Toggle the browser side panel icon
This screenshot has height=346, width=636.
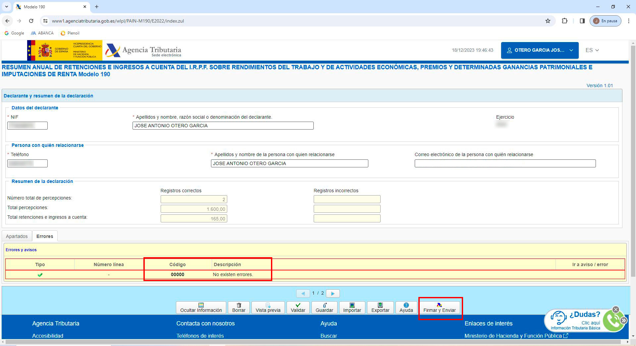[582, 21]
